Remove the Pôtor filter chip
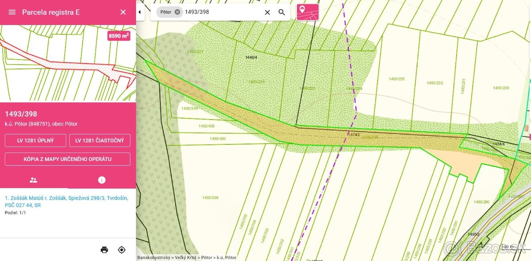Viewport: 531px width, 261px height. click(x=177, y=12)
